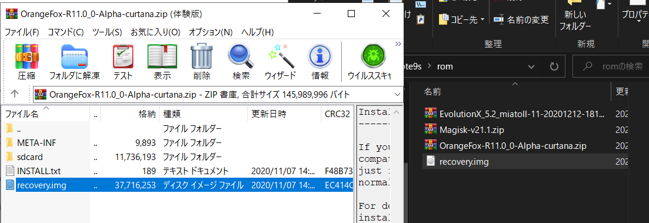This screenshot has height=223, width=649.
Task: Click 新しいフォルダー in ribbon
Action: (x=575, y=16)
